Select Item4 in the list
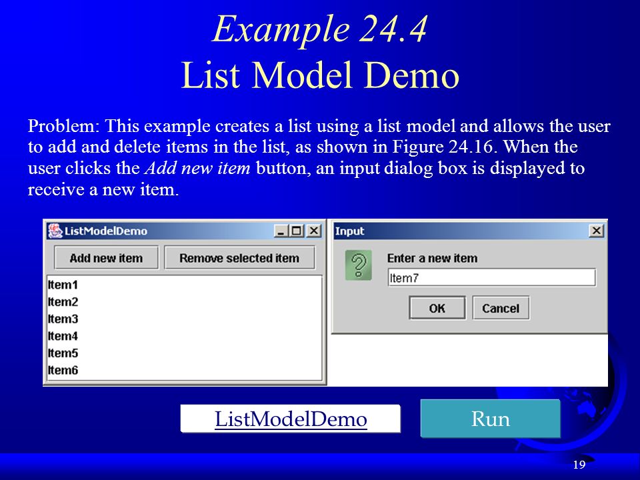 click(185, 336)
